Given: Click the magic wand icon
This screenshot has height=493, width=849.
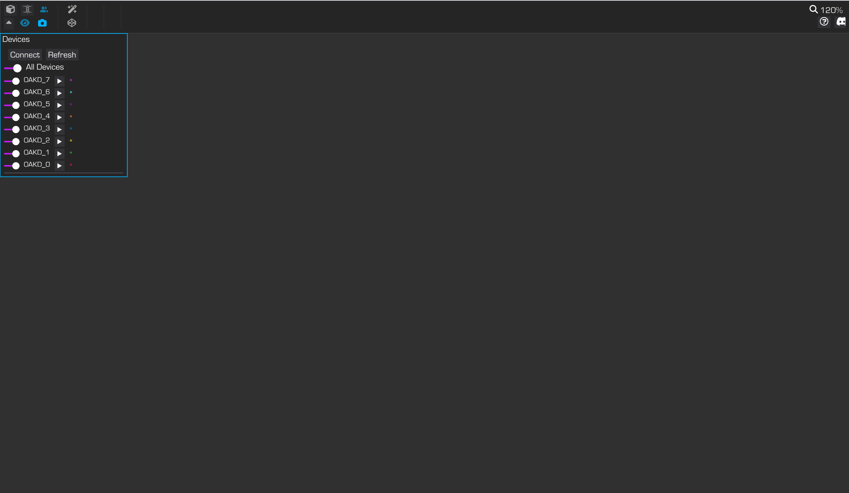Looking at the screenshot, I should click(x=72, y=9).
